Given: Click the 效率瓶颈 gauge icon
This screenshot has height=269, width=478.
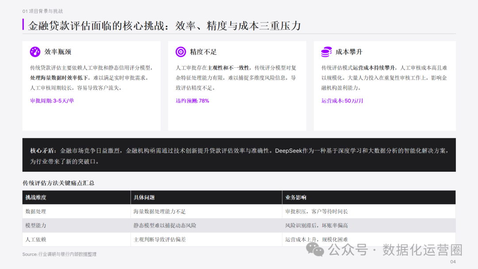Looking at the screenshot, I should pos(35,52).
